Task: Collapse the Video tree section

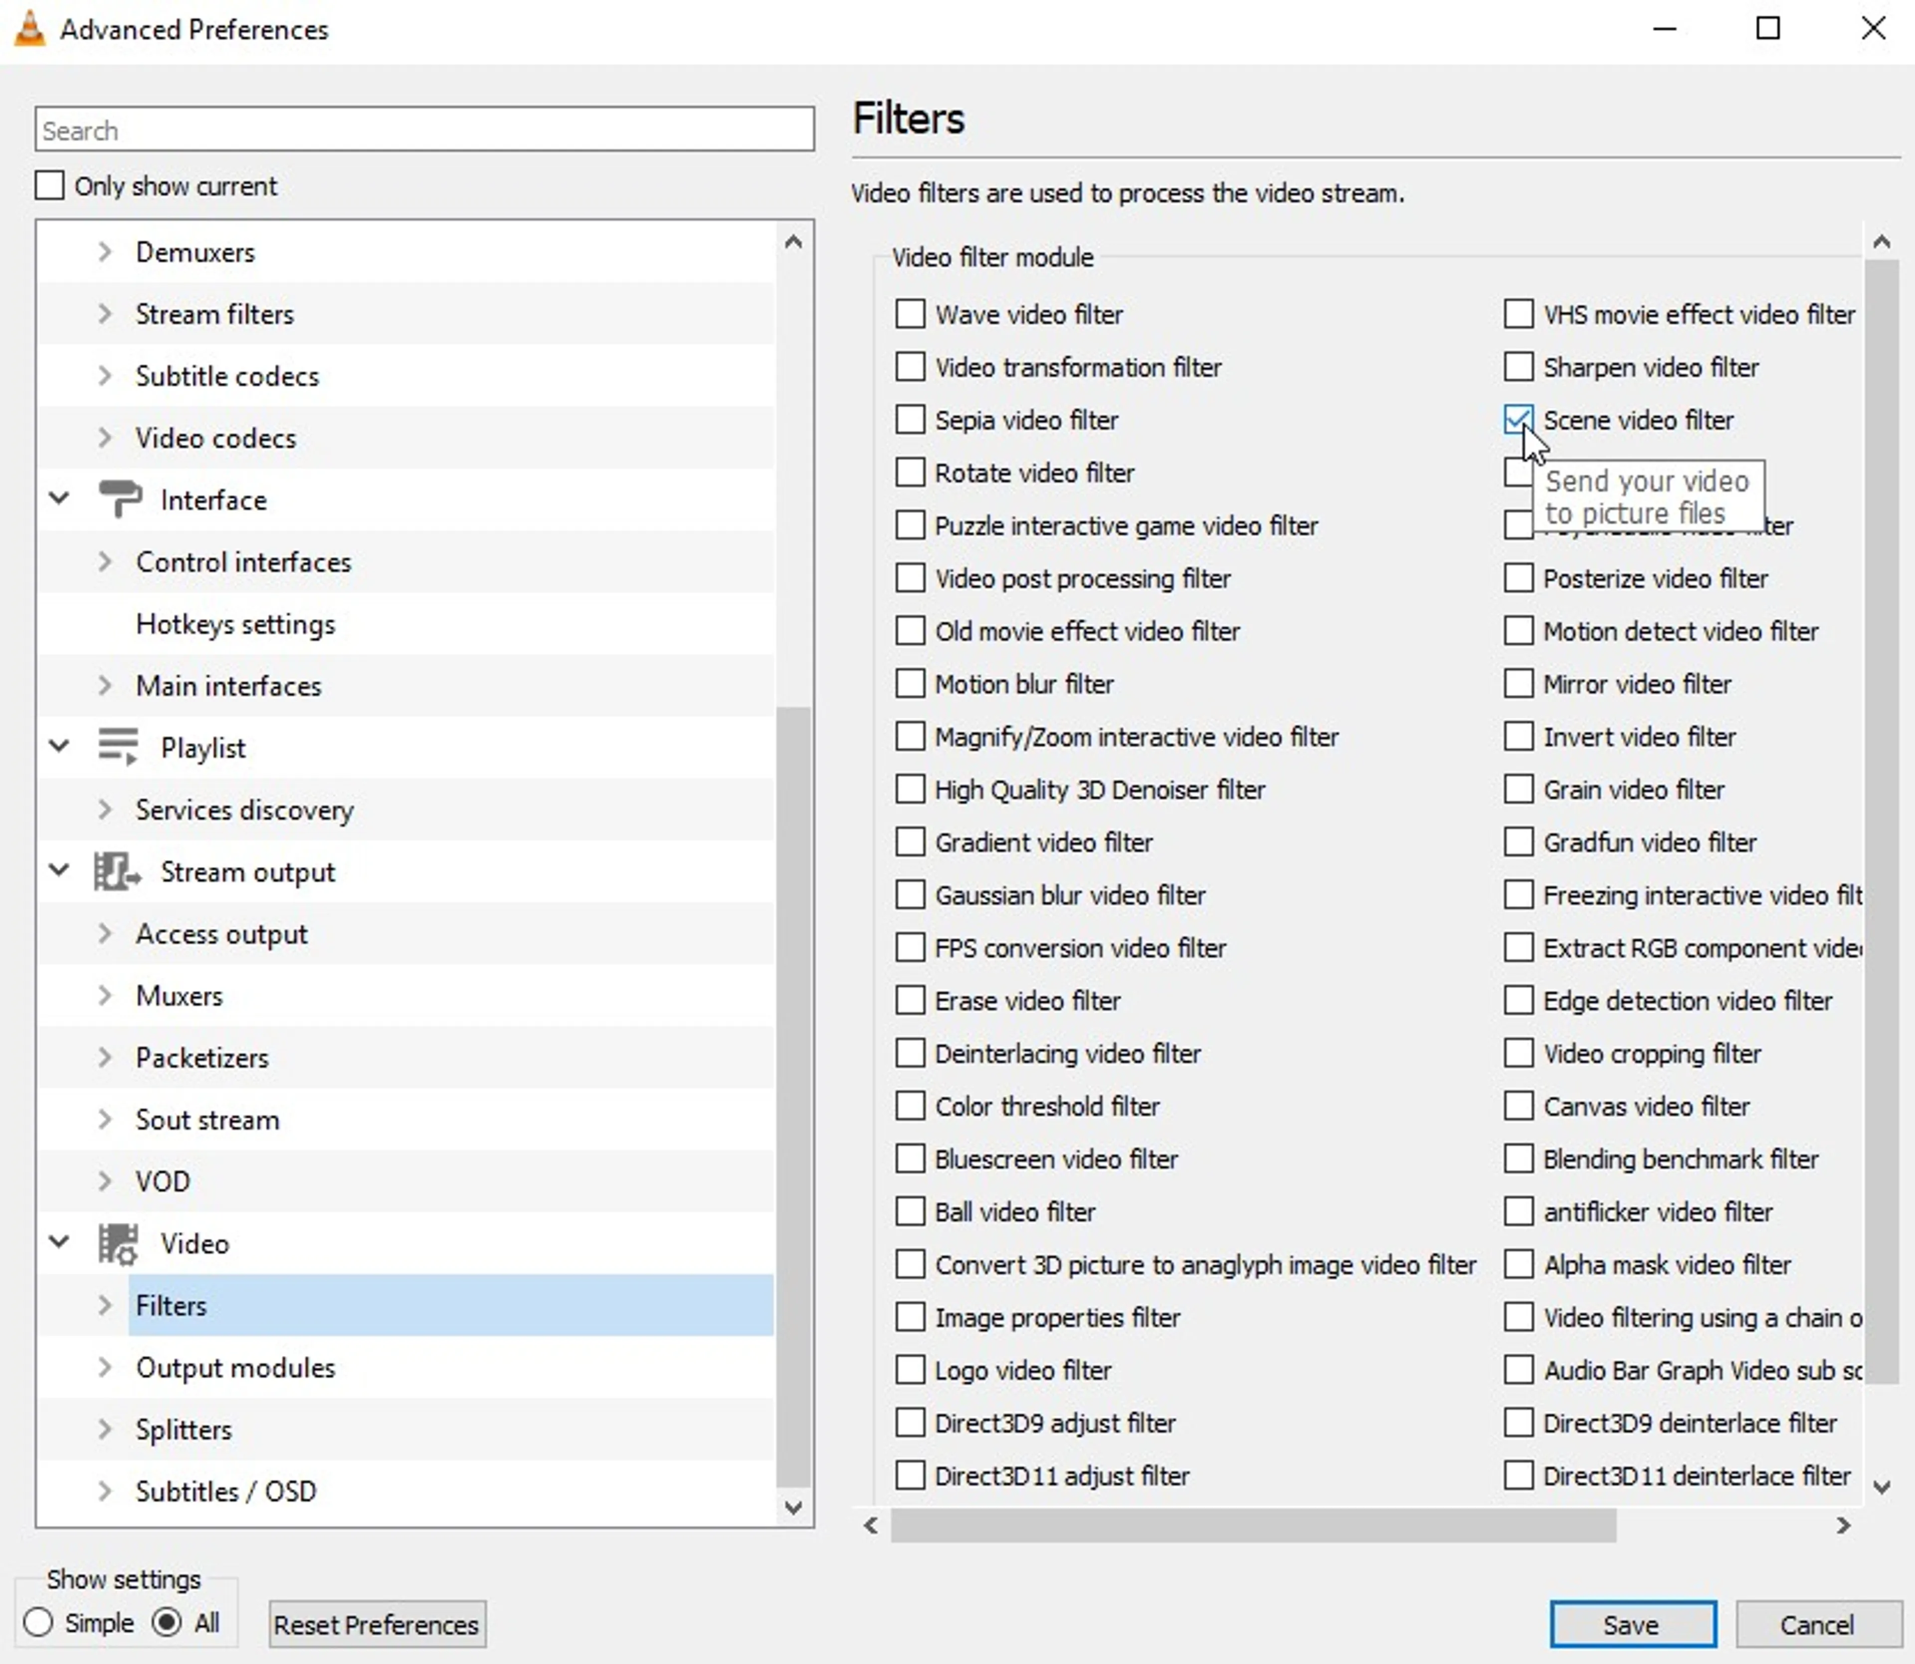Action: click(x=58, y=1243)
